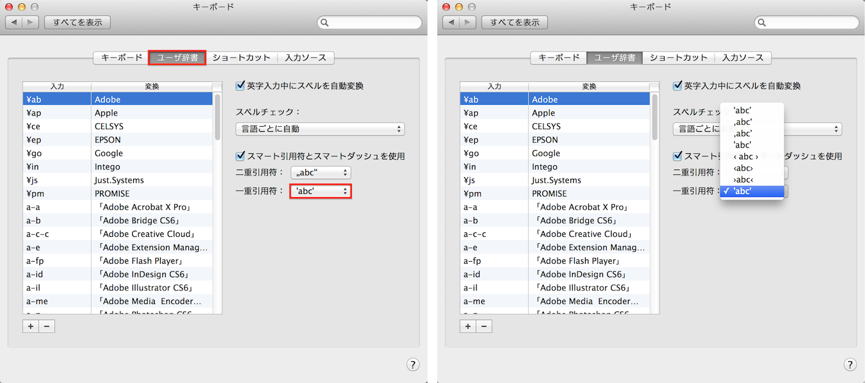Viewport: 866px width, 383px height.
Task: Select 「Adobe Creative Cloud」 in right window
Action: (x=555, y=234)
